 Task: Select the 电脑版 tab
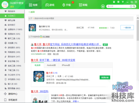pos(38,65)
